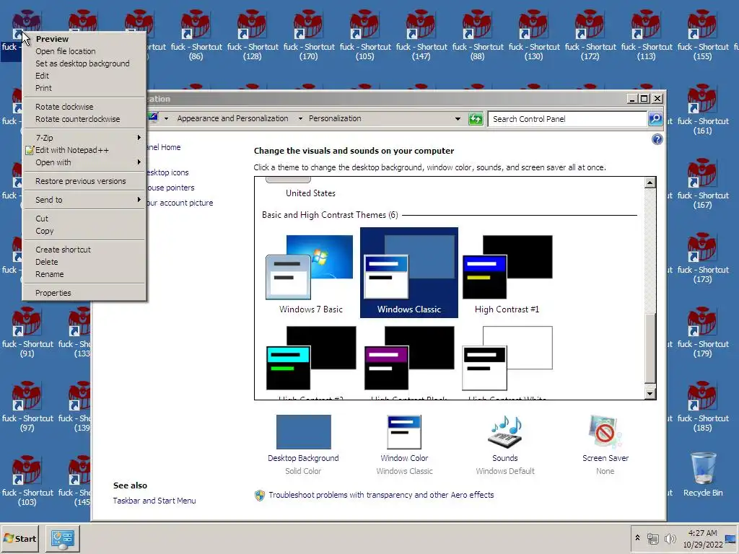
Task: Select fuck - Shortcut (91) desktop icon
Action: coord(27,333)
